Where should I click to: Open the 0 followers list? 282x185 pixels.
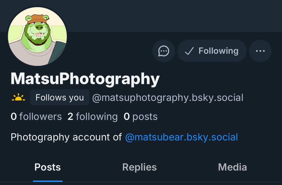pos(36,117)
